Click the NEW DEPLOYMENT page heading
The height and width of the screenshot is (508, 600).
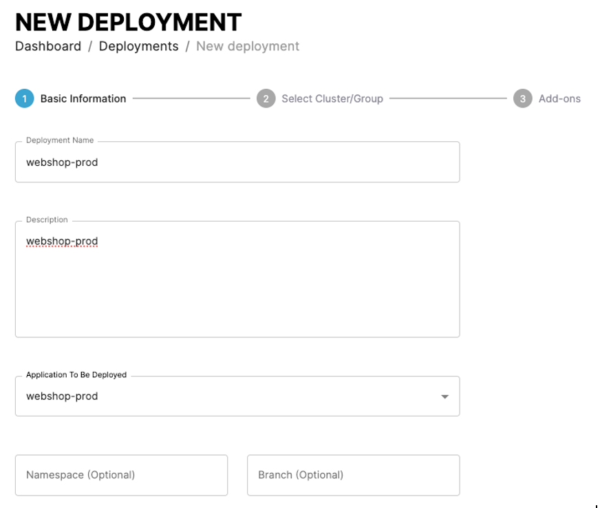pos(129,22)
